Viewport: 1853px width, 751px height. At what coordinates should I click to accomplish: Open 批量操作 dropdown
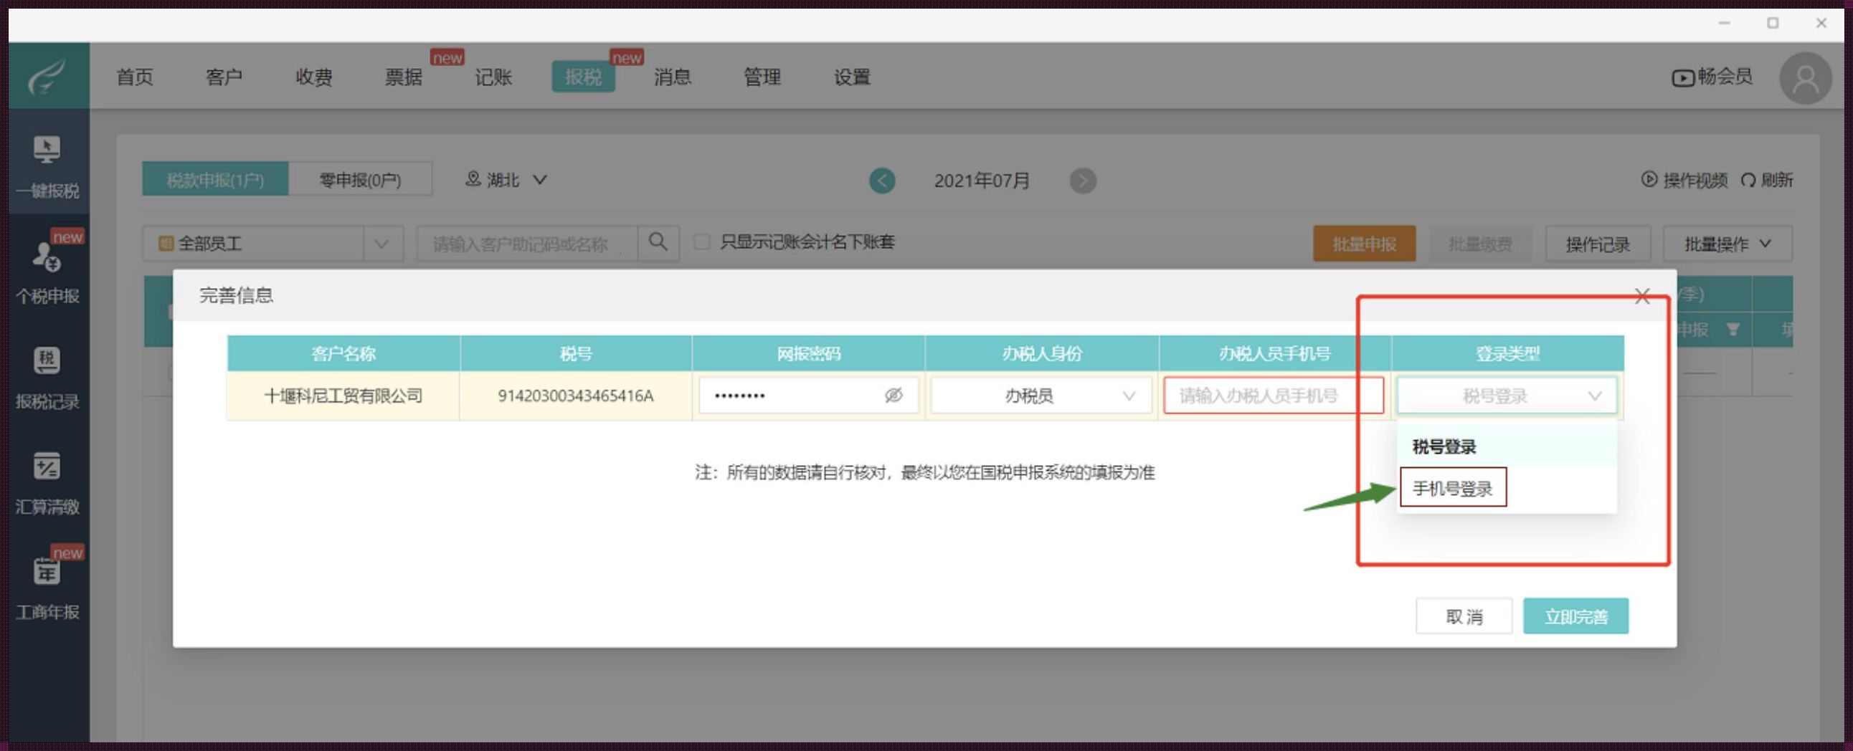tap(1727, 244)
